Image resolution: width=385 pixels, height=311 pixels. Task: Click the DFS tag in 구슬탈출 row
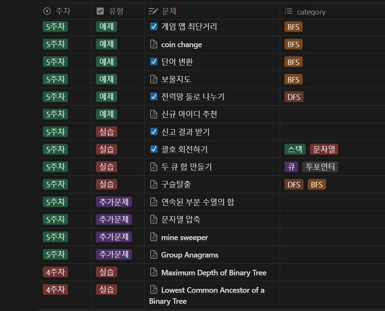(294, 184)
